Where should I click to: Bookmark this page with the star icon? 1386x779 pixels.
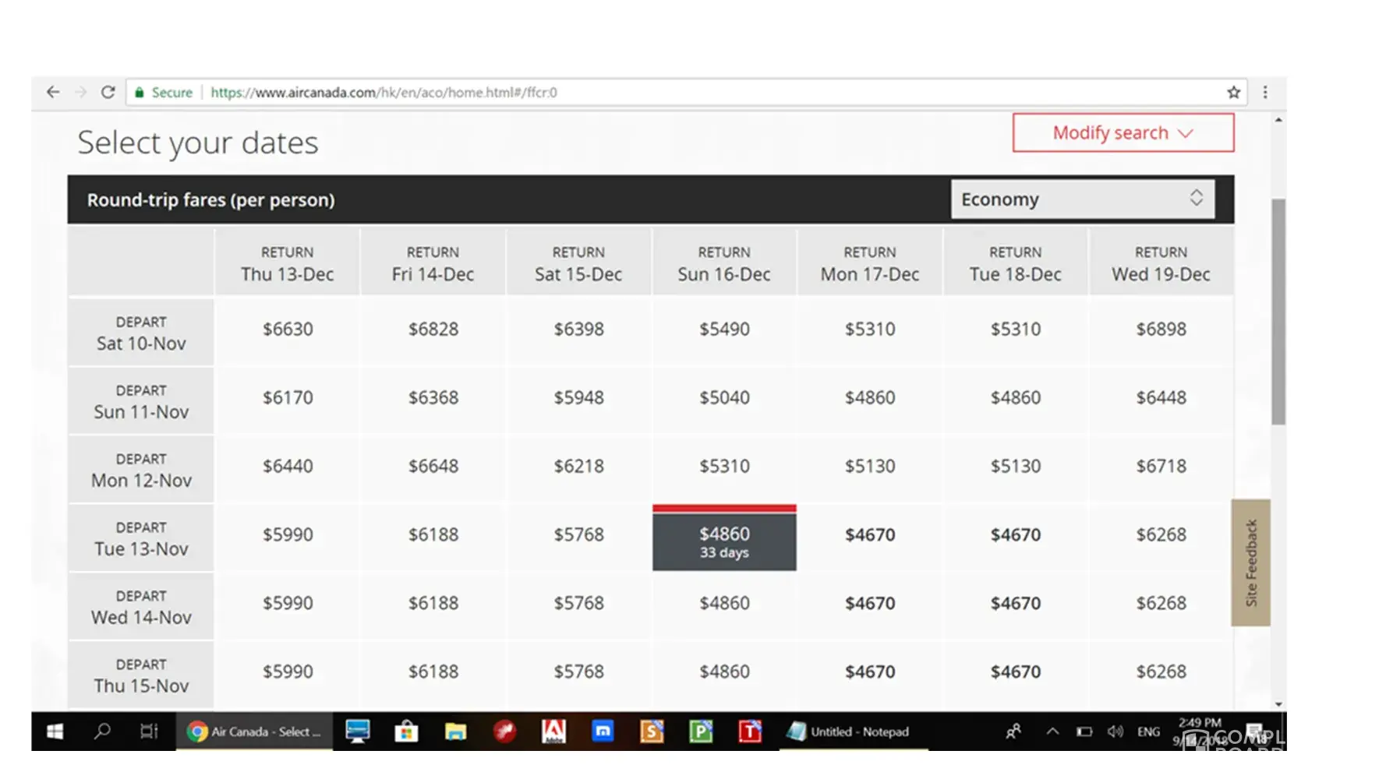point(1233,92)
